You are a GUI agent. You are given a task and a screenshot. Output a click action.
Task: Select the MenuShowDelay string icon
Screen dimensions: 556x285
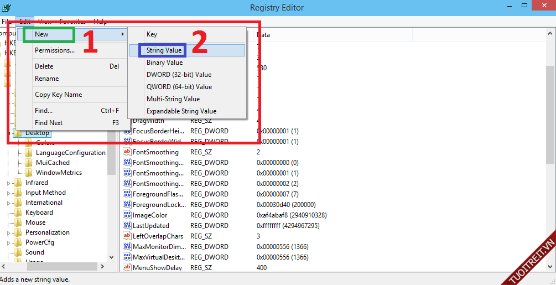click(x=127, y=268)
